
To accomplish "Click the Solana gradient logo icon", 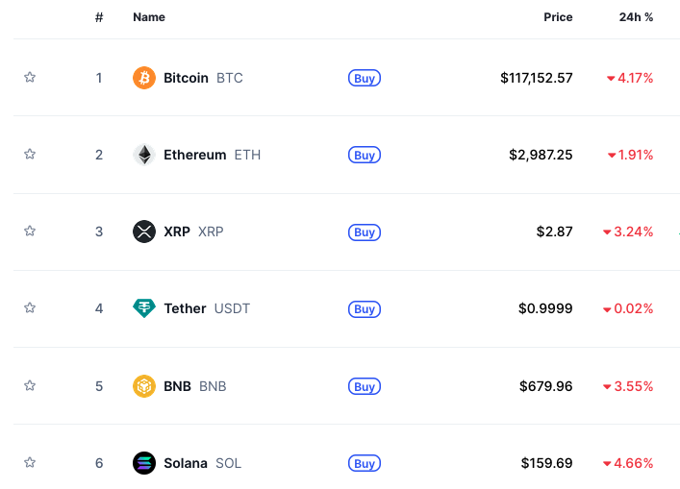I will tap(144, 463).
